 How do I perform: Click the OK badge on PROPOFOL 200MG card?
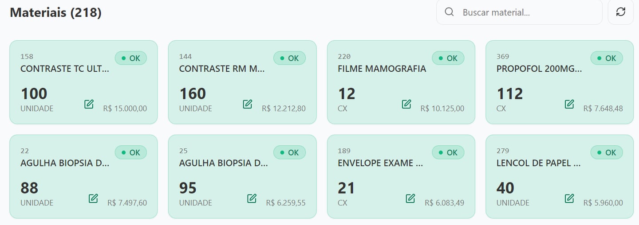pos(606,58)
